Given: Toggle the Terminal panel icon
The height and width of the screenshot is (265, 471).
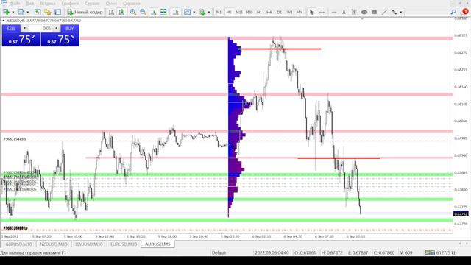Looking at the screenshot, I should (57, 12).
